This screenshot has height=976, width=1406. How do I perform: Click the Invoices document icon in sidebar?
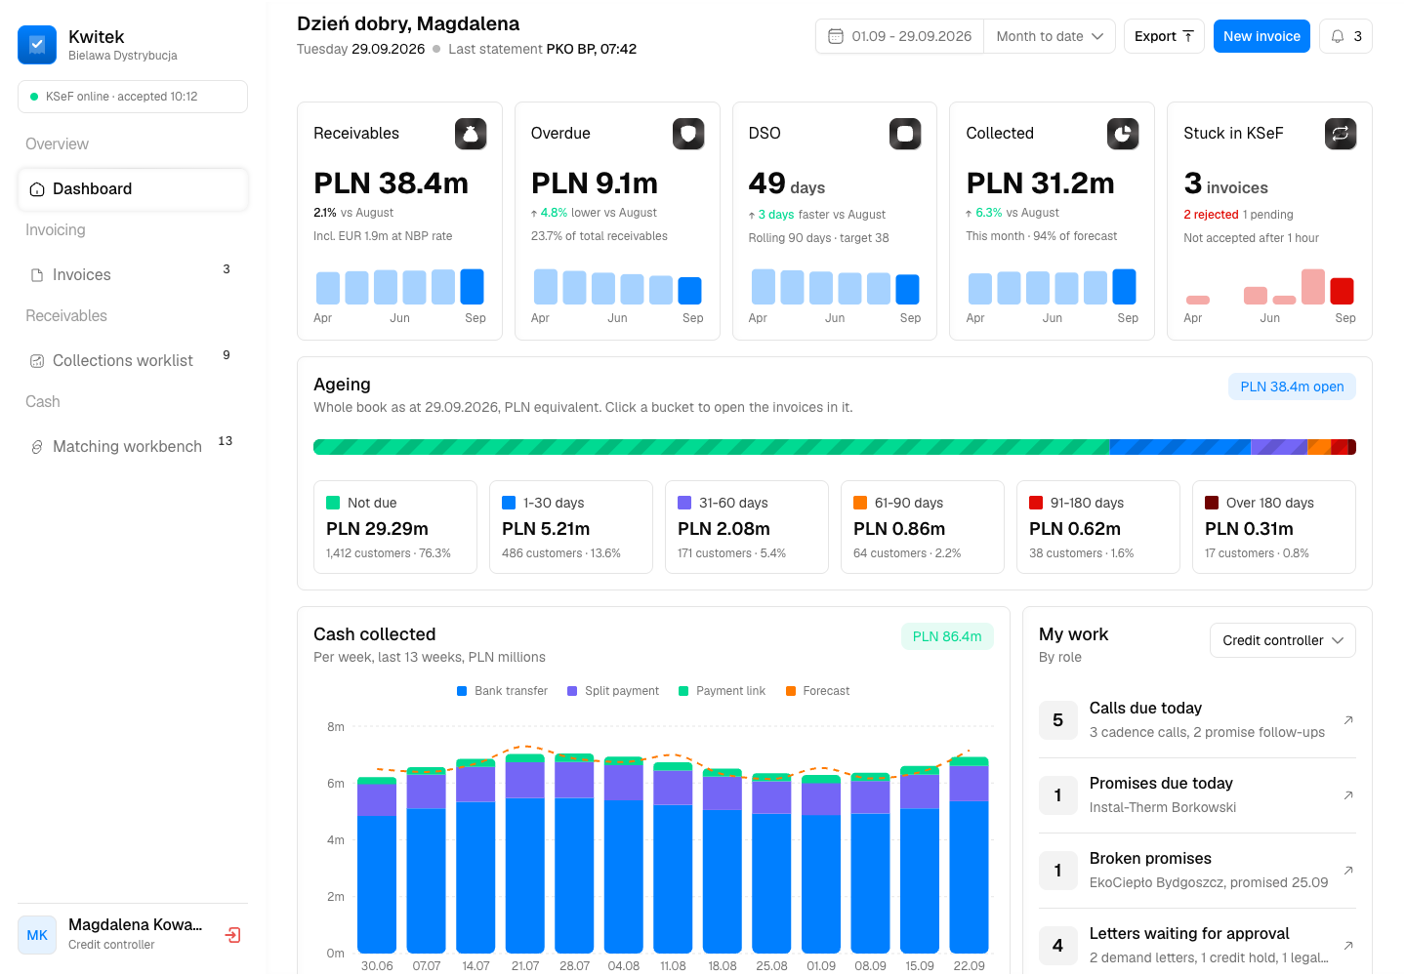(x=37, y=275)
